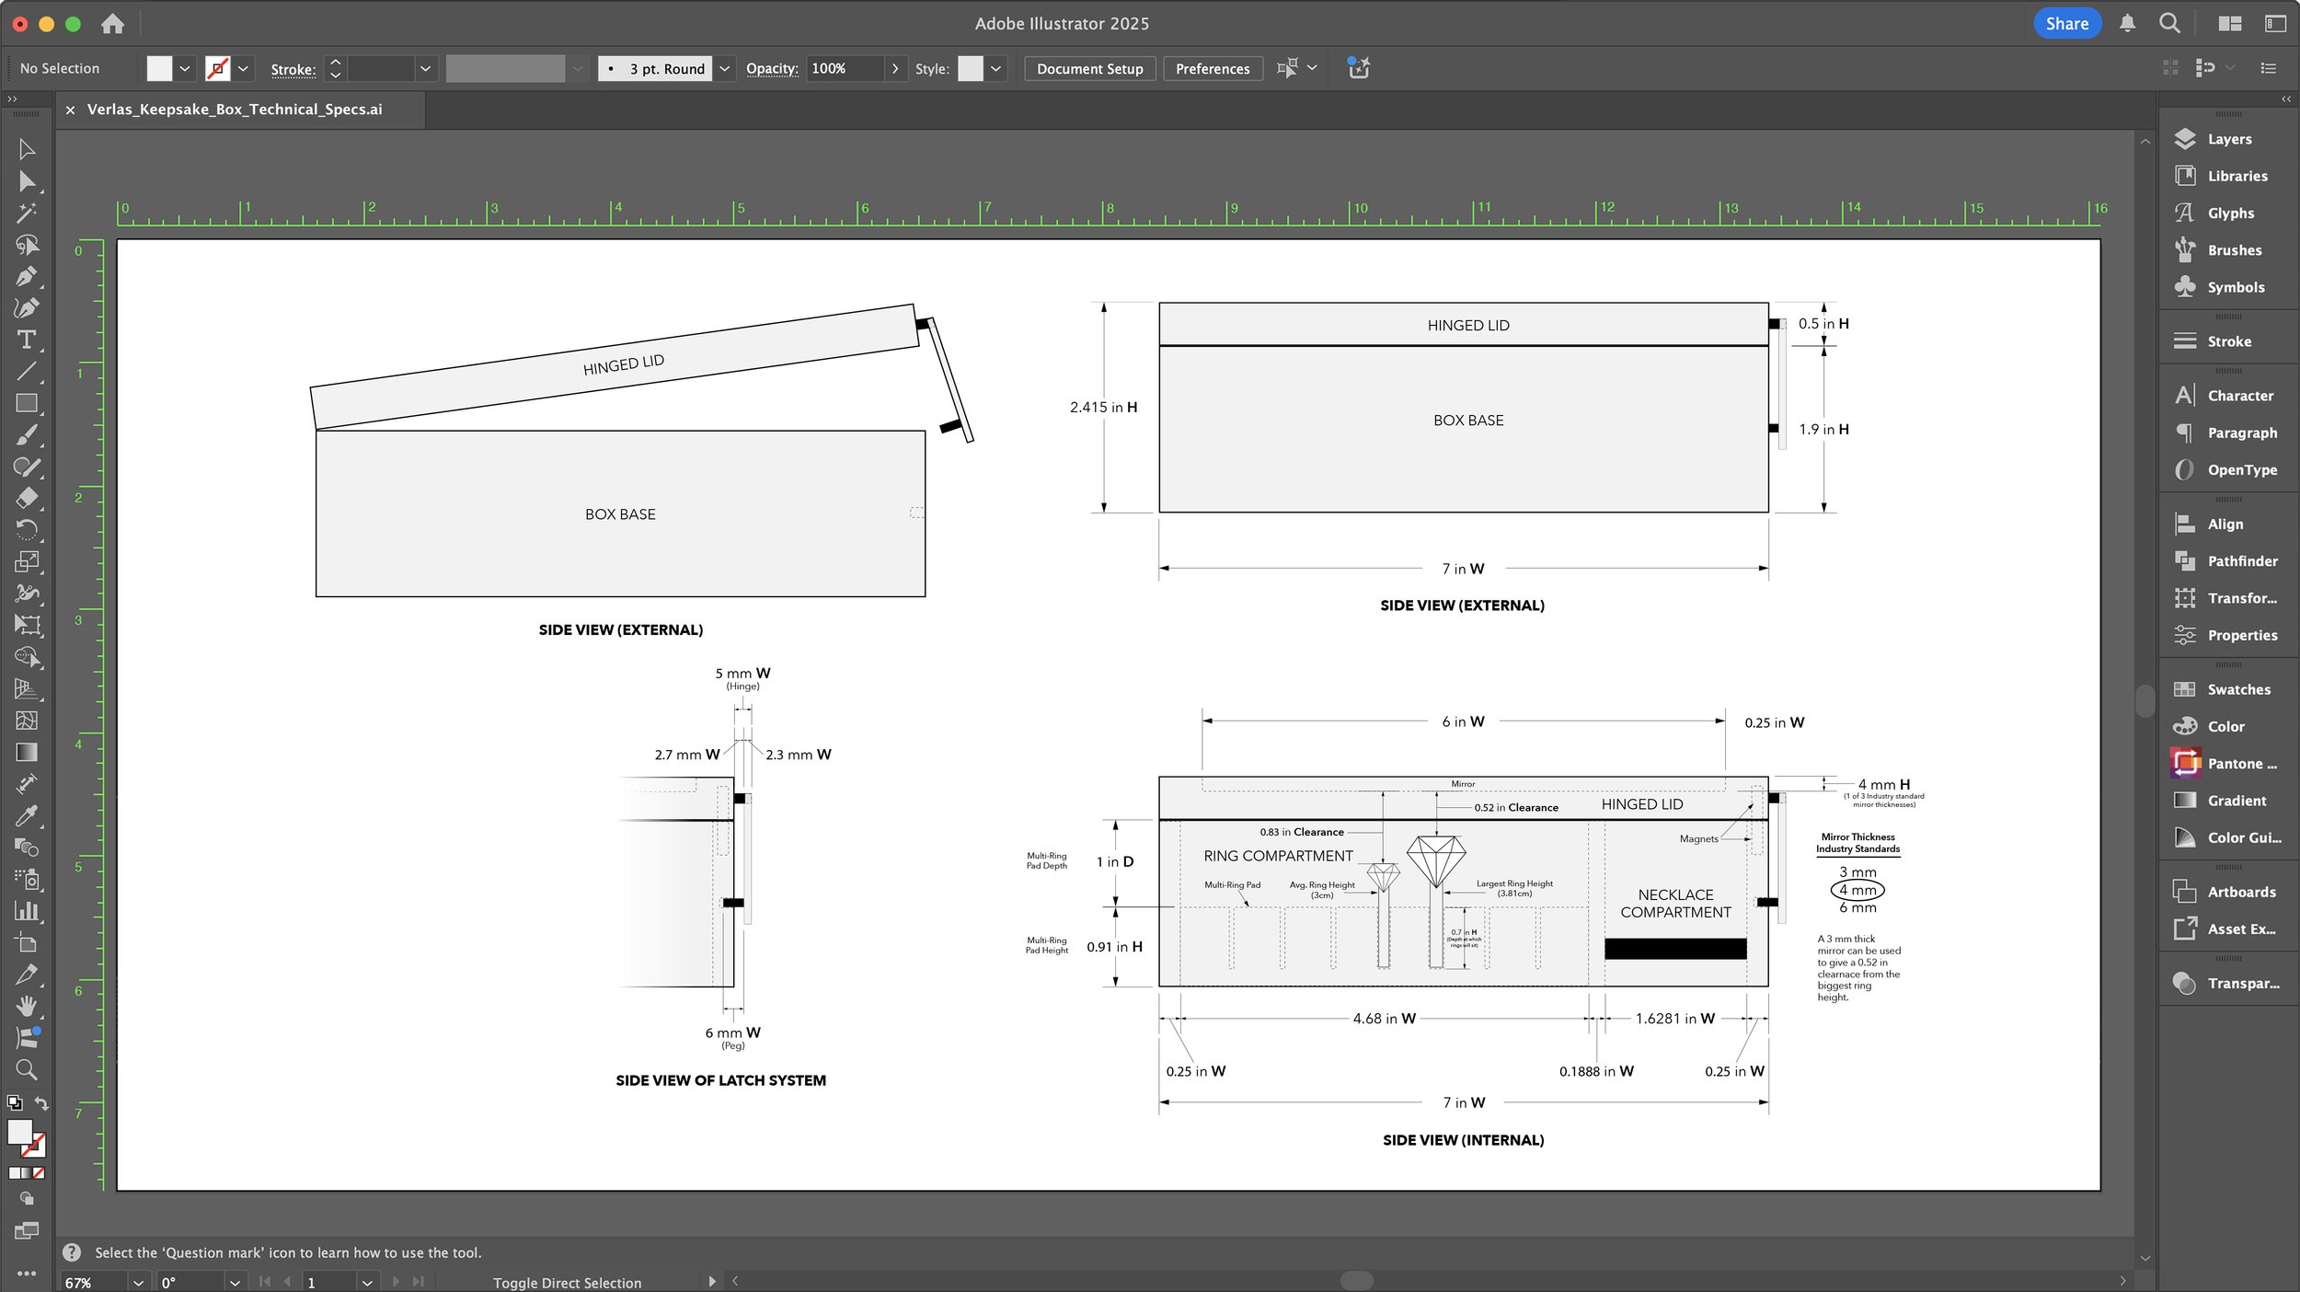Open Document Setup
Image resolution: width=2300 pixels, height=1292 pixels.
(1089, 68)
